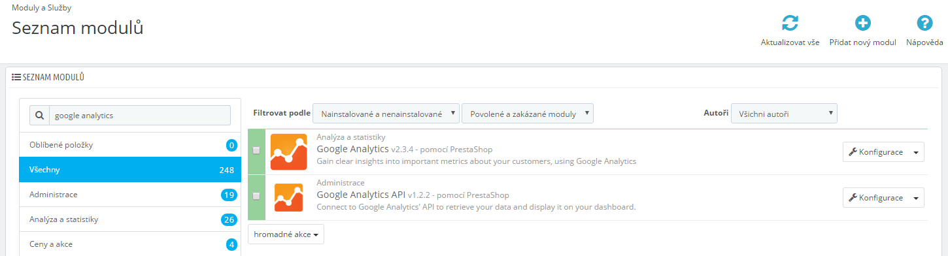Click the module search input field
This screenshot has width=948, height=256.
(x=140, y=115)
